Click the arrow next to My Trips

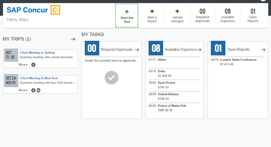73,39
